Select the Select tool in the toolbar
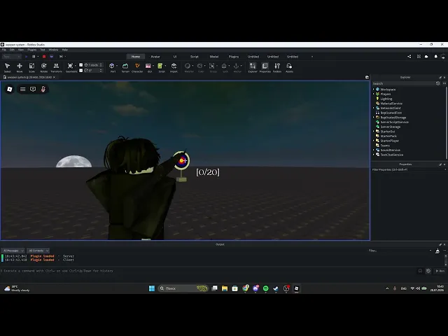 click(8, 68)
